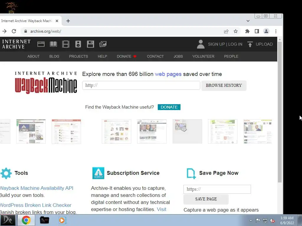302x226 pixels.
Task: Click the Save Page Now document icon
Action: (x=191, y=173)
